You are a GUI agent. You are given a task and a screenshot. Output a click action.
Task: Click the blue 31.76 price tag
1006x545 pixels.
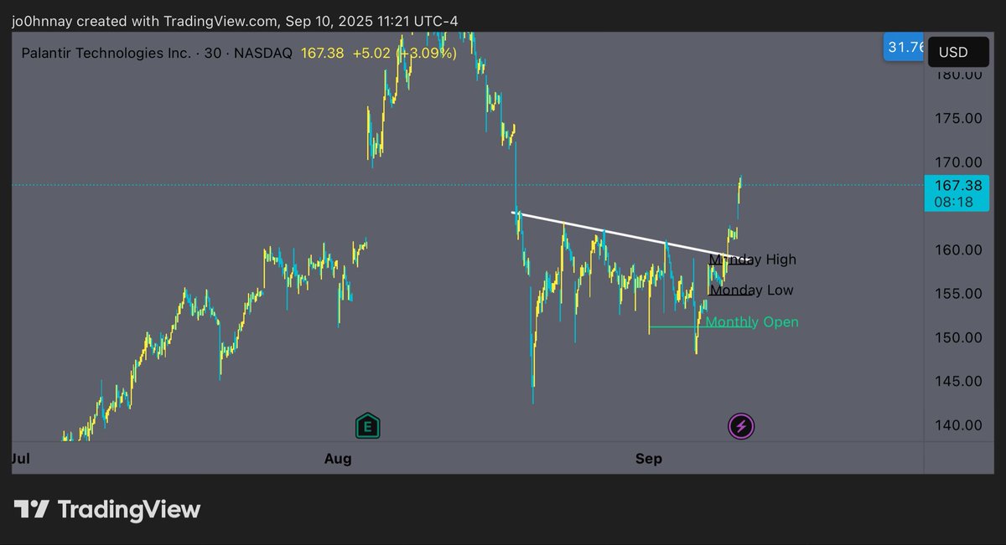pos(905,47)
